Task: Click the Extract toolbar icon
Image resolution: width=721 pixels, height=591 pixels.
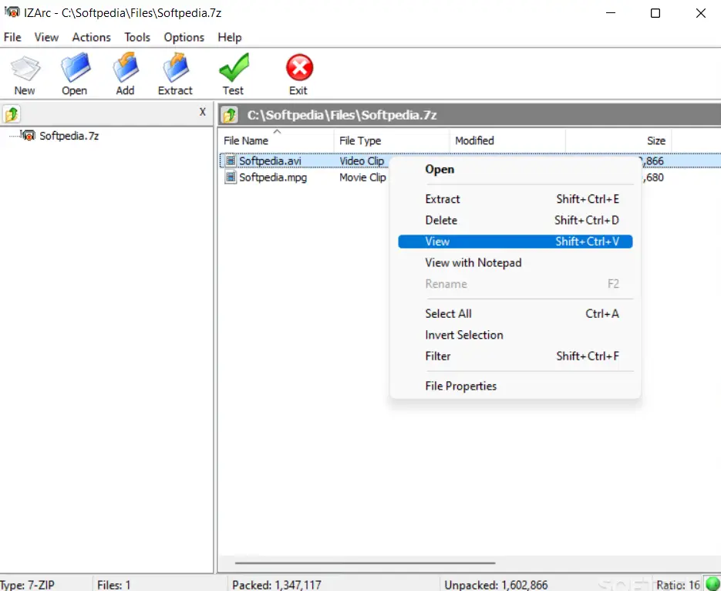Action: pos(175,69)
